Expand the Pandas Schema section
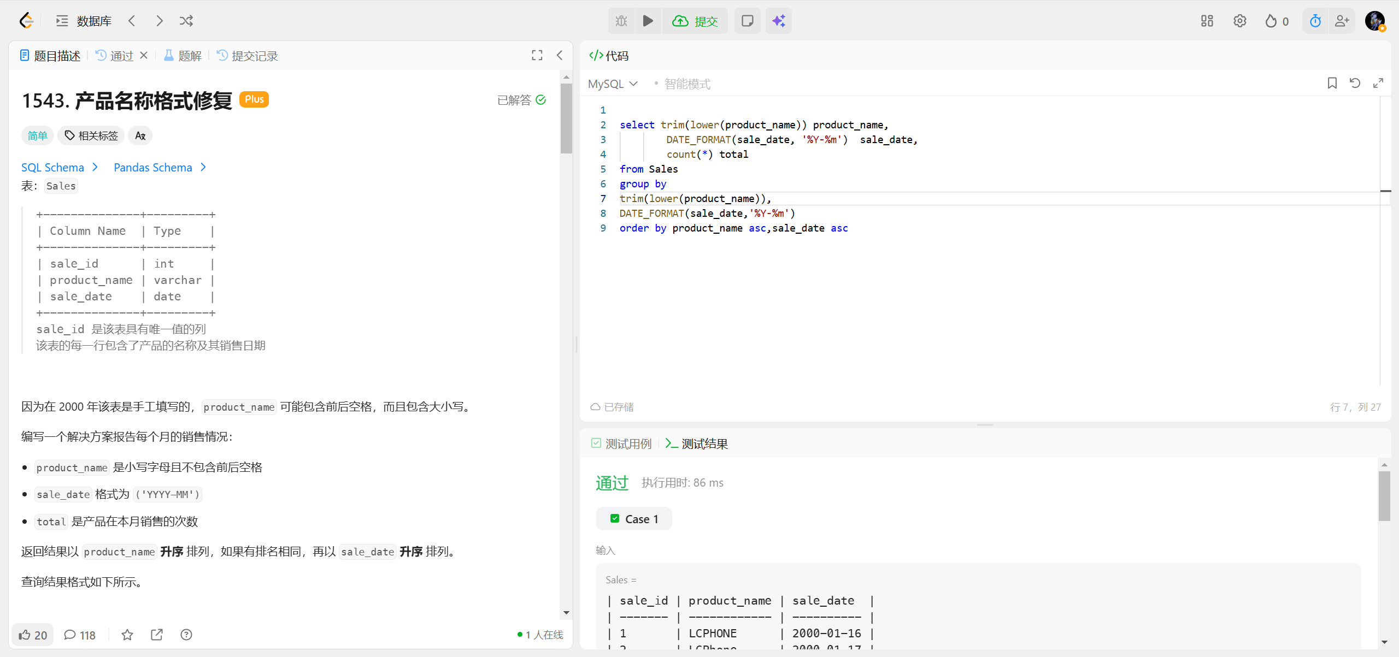 (159, 167)
